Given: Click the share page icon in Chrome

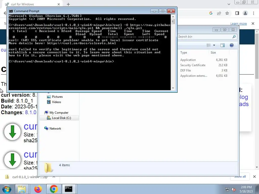Looking at the screenshot, I should coord(219,13).
